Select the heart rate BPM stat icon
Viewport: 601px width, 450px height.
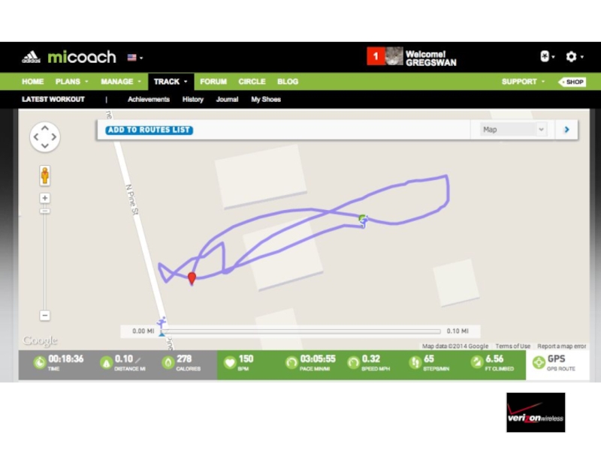(230, 362)
